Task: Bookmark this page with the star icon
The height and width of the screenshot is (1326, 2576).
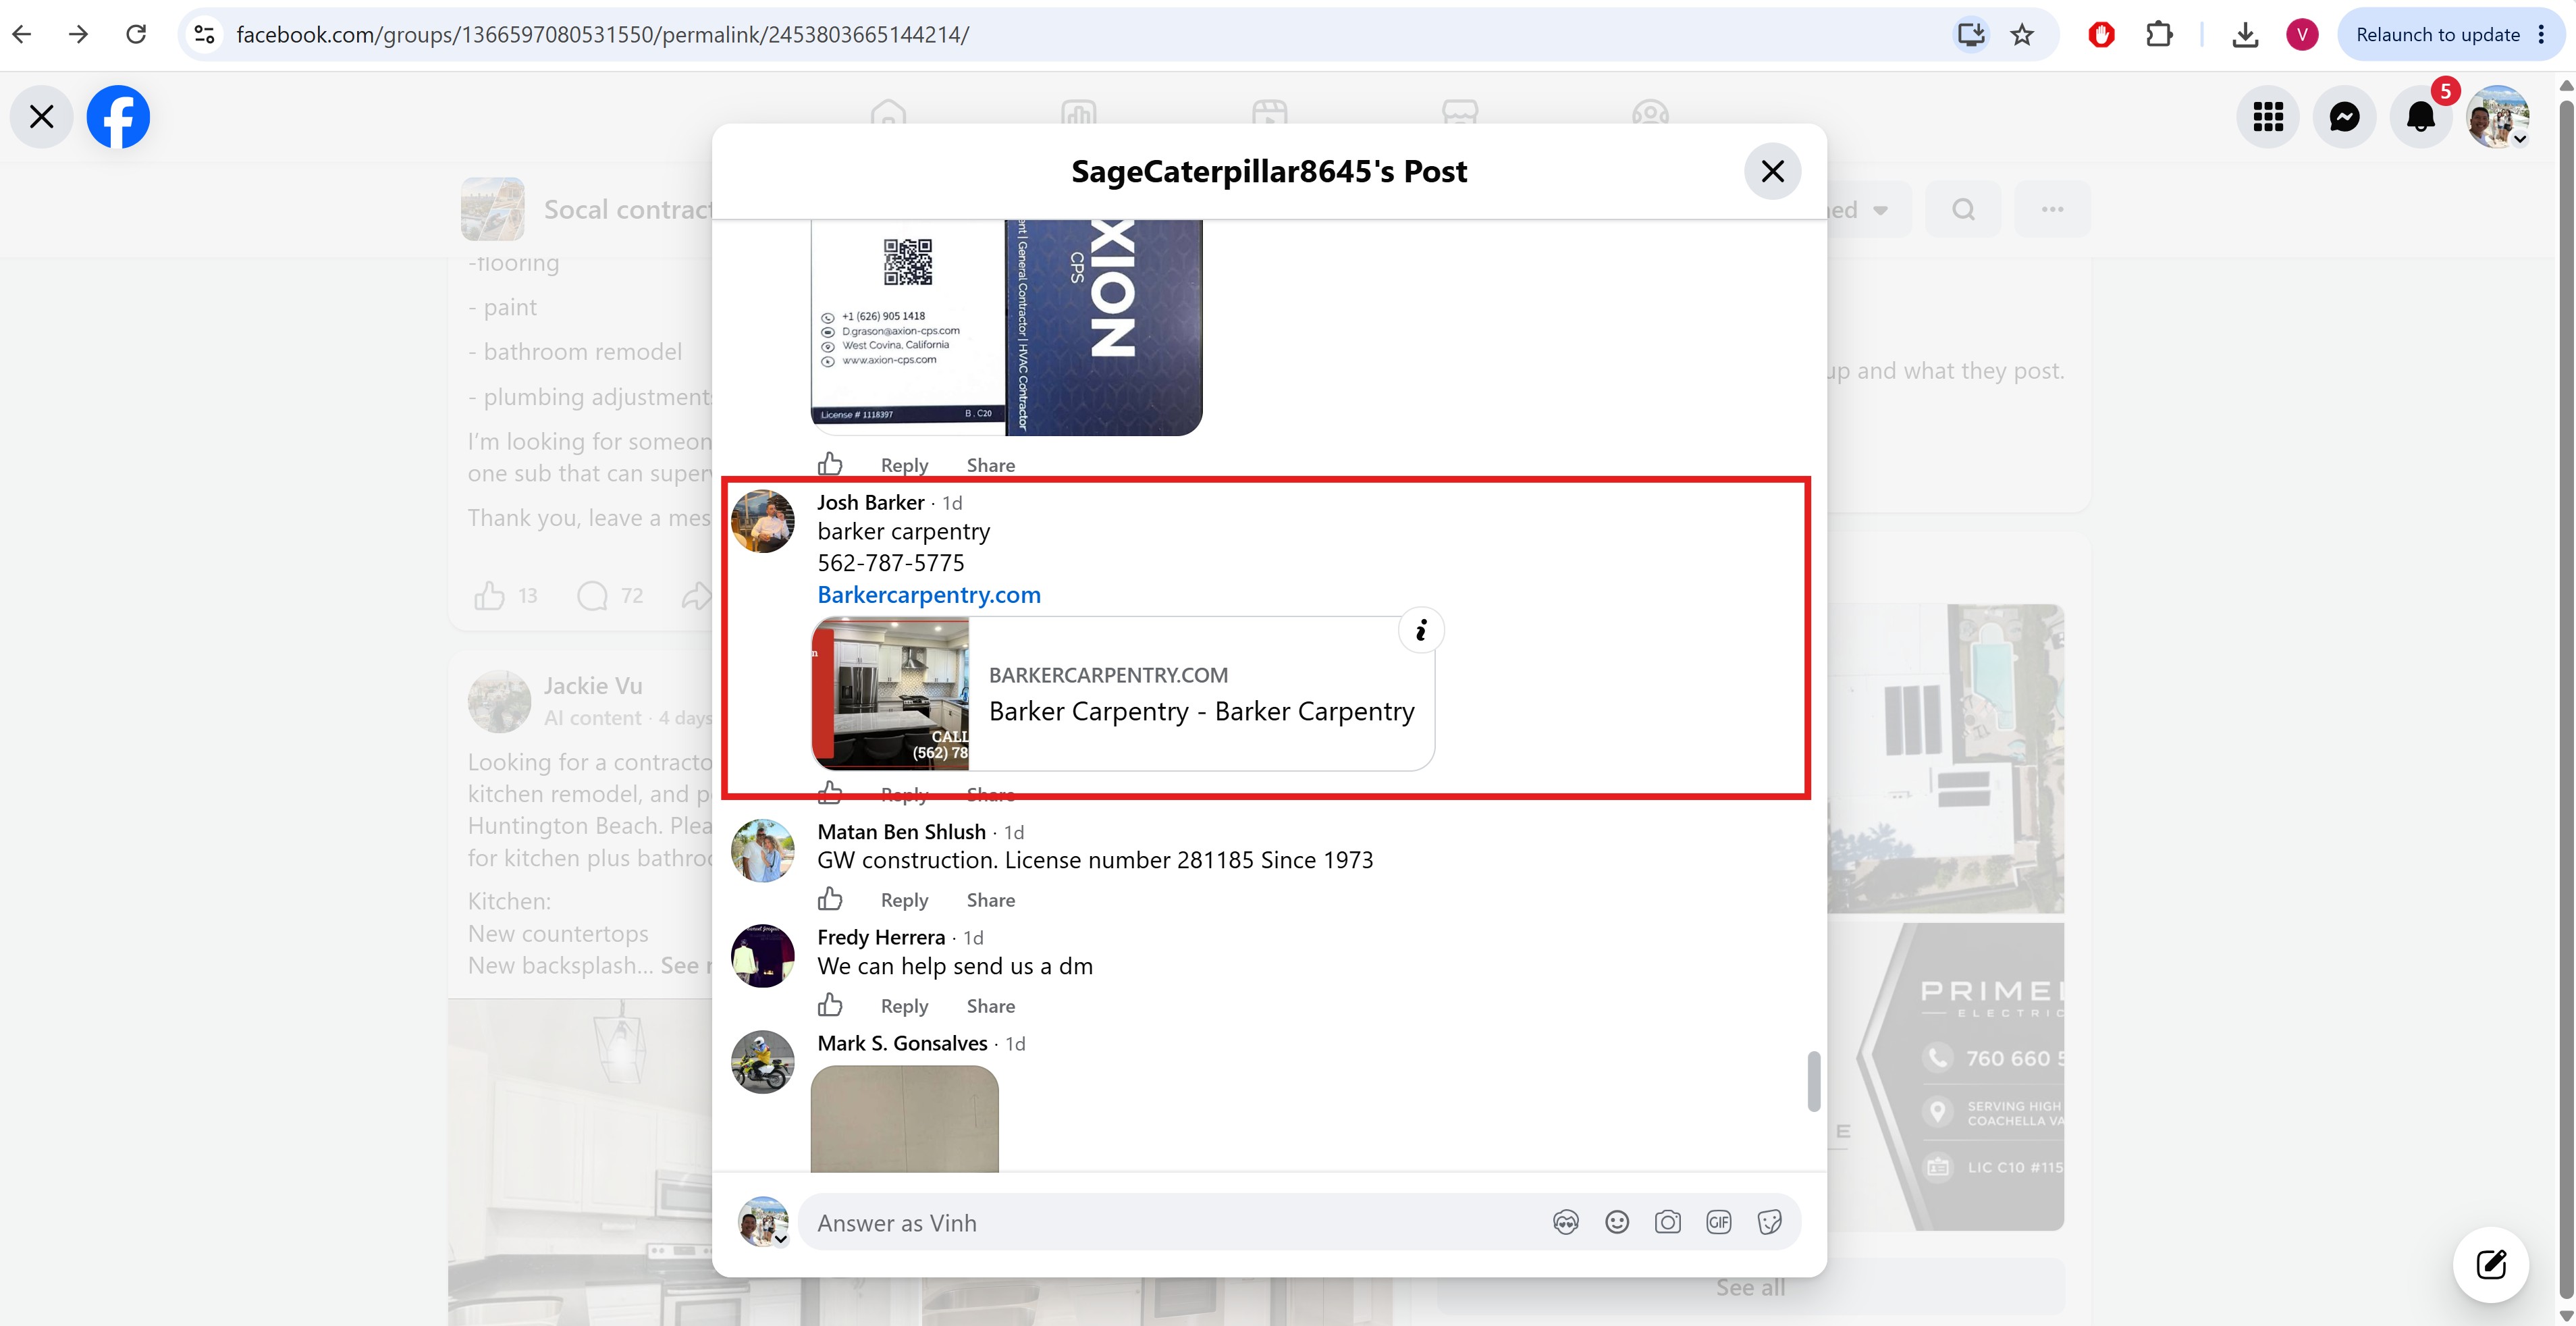Action: [x=2022, y=35]
